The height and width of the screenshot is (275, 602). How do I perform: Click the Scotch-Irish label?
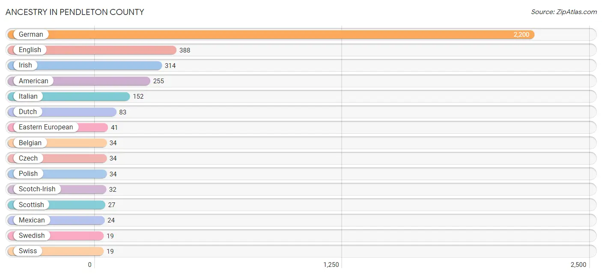[37, 189]
